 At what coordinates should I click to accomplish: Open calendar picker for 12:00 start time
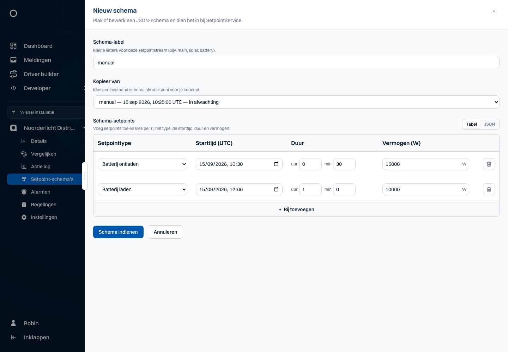point(276,189)
